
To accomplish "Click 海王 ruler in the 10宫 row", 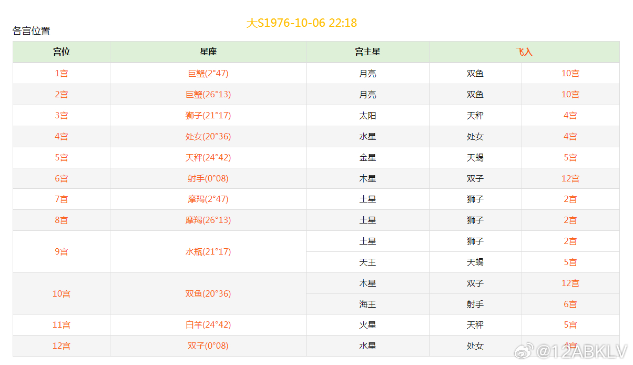I will pyautogui.click(x=367, y=305).
